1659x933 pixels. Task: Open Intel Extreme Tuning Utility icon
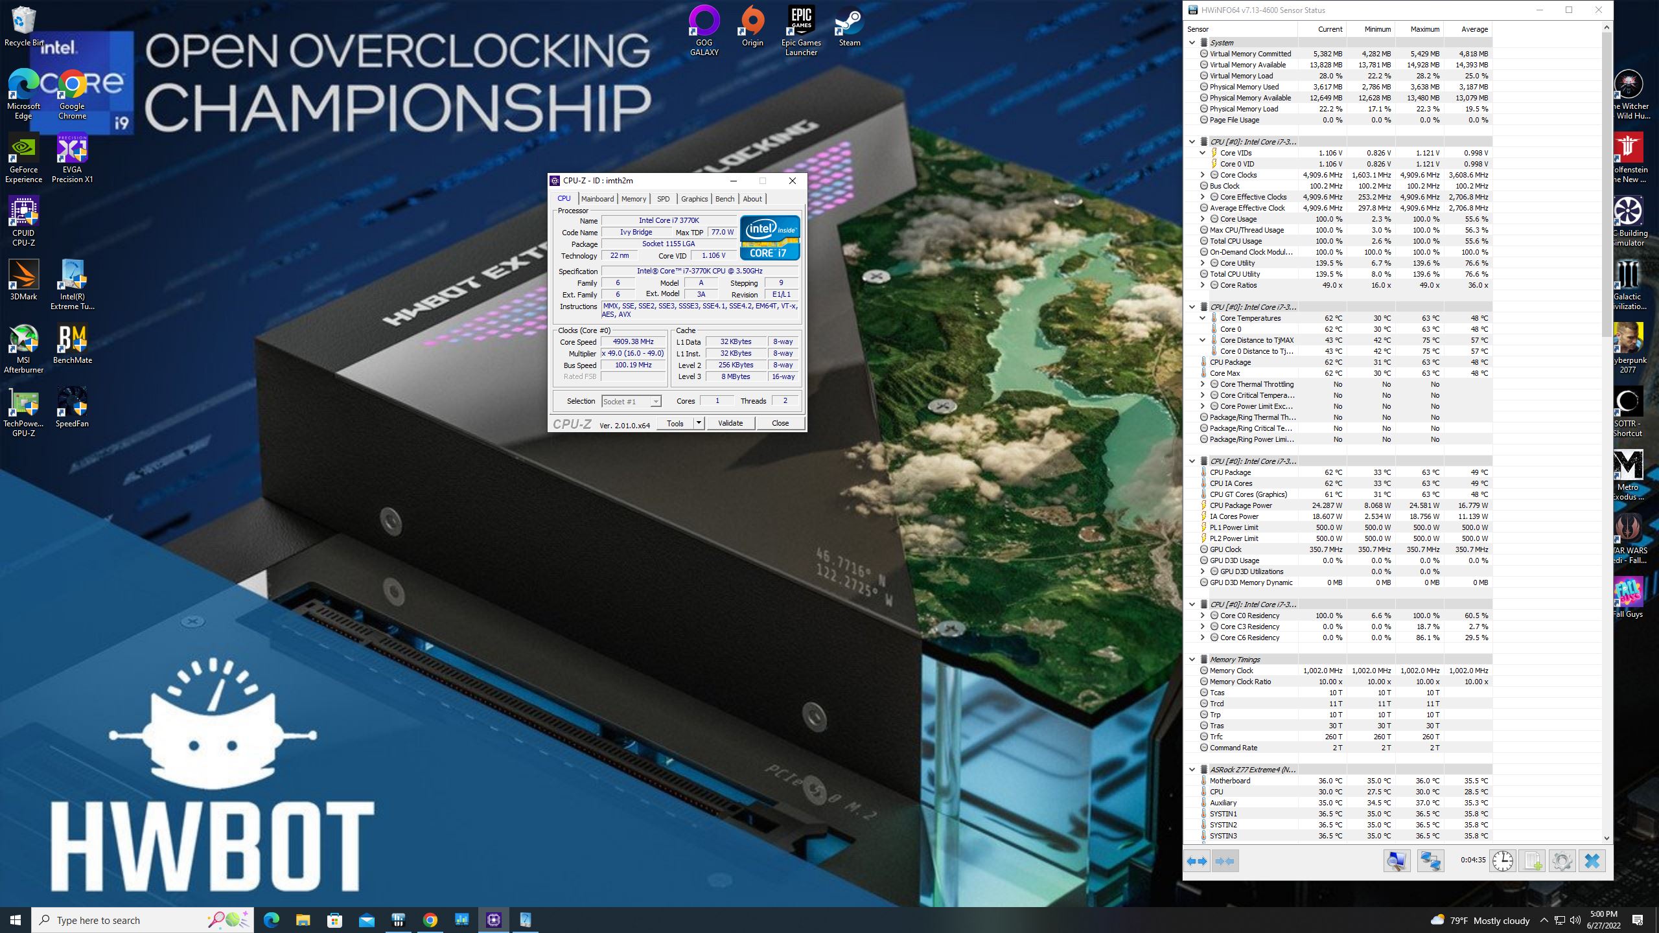click(72, 284)
